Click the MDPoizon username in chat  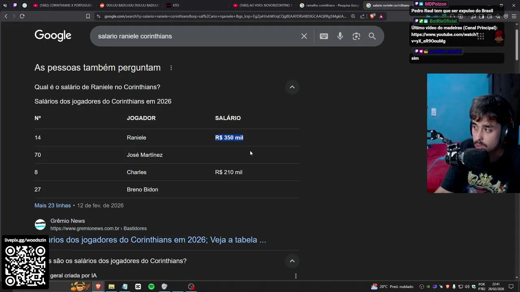tap(435, 4)
